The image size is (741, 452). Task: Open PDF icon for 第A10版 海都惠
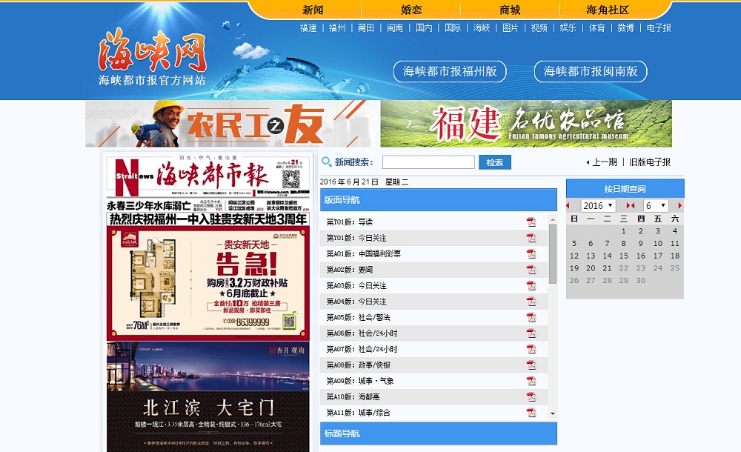[x=531, y=397]
